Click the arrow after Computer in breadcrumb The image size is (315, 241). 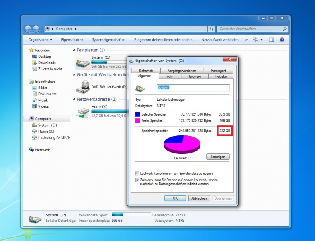click(x=76, y=29)
